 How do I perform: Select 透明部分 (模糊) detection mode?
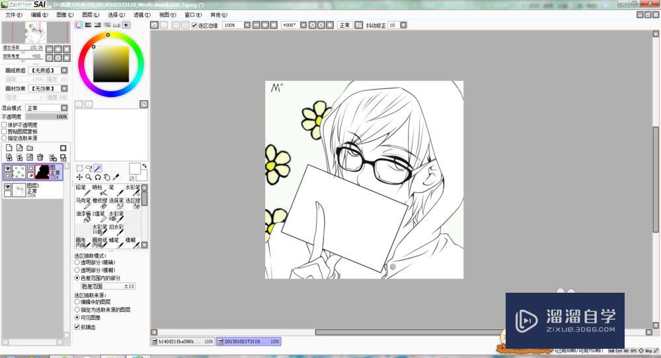pyautogui.click(x=77, y=270)
